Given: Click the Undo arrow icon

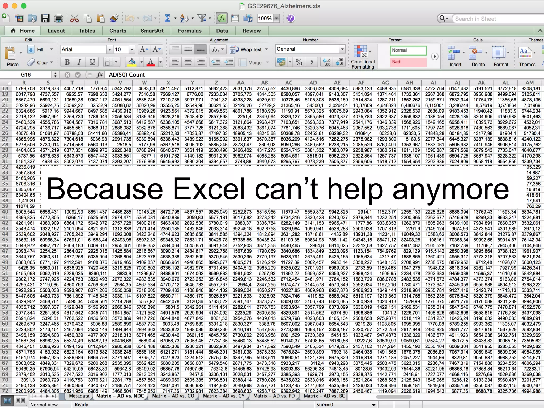Looking at the screenshot, I should point(130,18).
